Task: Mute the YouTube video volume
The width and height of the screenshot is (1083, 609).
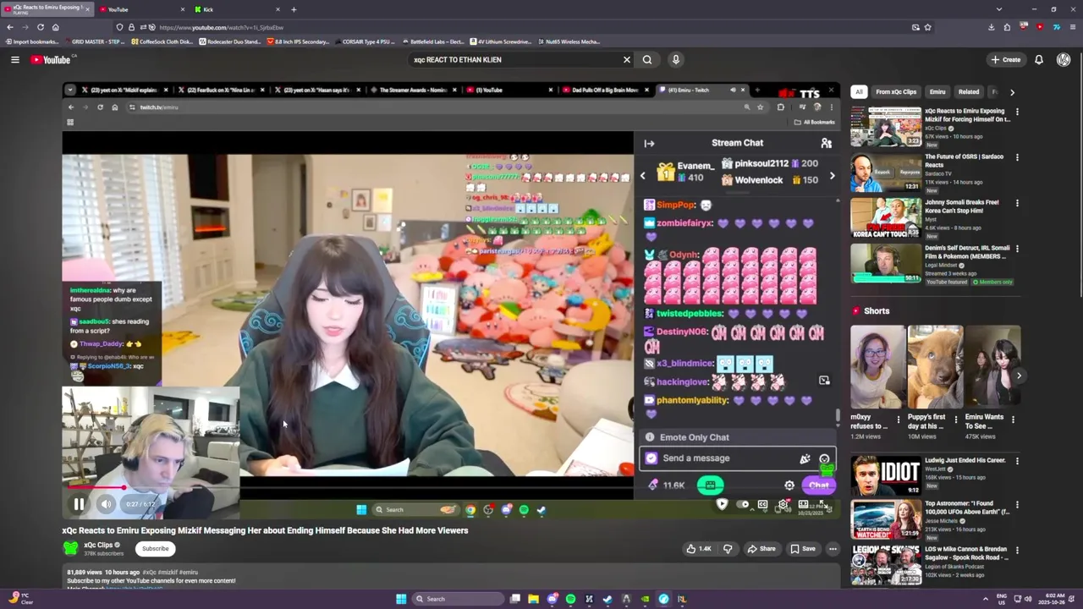Action: 107,504
